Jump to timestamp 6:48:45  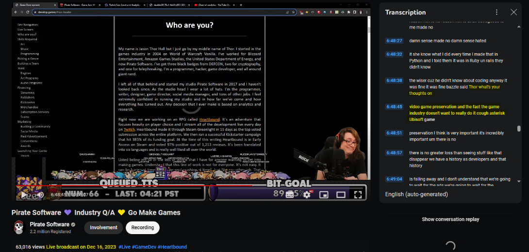click(394, 107)
